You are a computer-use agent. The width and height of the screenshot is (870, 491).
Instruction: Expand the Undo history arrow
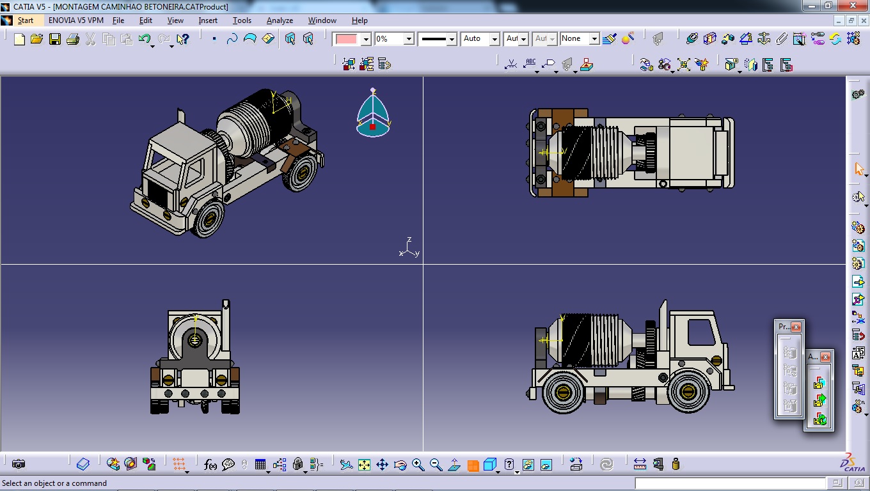tap(153, 46)
